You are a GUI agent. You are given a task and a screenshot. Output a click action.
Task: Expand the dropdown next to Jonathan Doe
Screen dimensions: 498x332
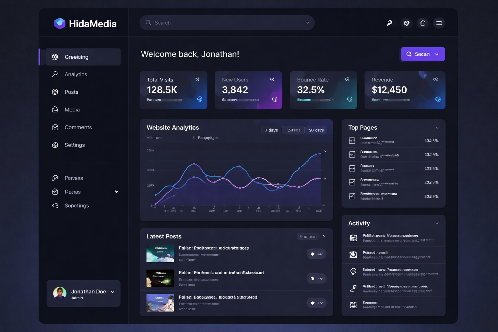(113, 292)
